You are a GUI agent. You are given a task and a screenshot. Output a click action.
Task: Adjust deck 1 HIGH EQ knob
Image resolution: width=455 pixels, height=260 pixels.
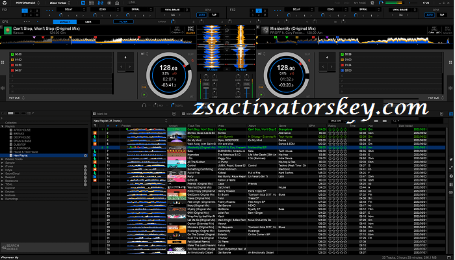214,76
